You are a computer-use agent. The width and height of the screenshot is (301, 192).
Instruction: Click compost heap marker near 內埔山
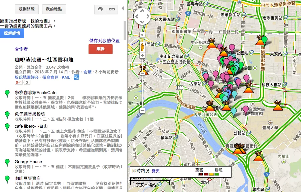click(x=258, y=156)
